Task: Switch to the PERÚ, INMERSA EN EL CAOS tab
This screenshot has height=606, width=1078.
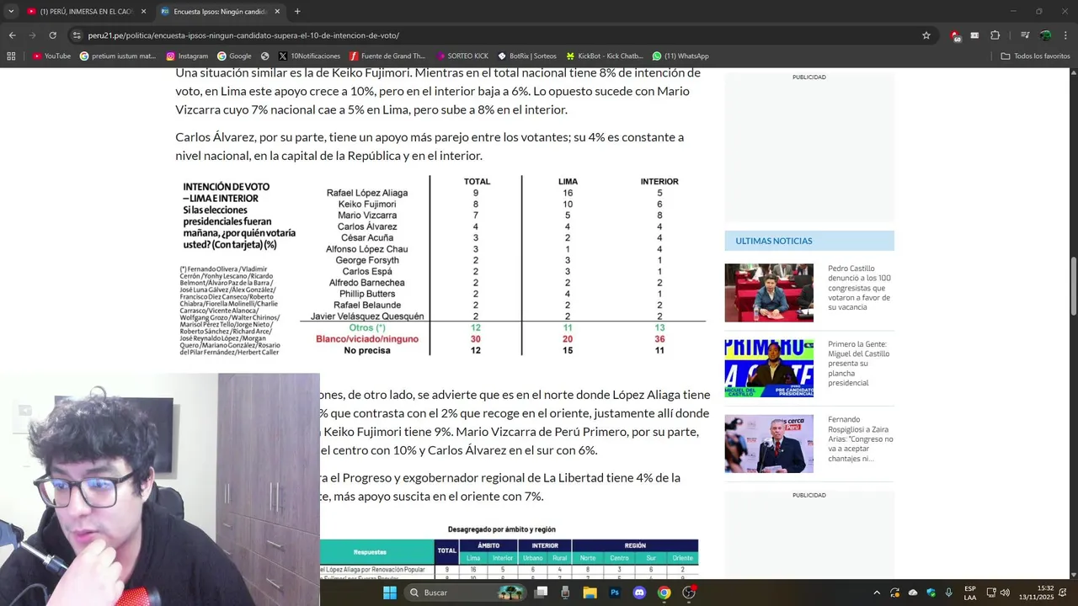Action: tap(86, 12)
